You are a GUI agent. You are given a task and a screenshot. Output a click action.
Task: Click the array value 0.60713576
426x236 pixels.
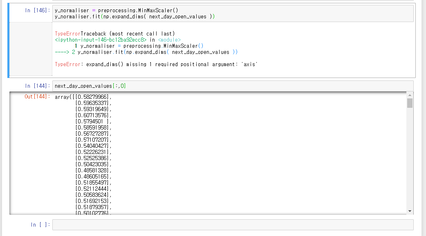point(93,115)
